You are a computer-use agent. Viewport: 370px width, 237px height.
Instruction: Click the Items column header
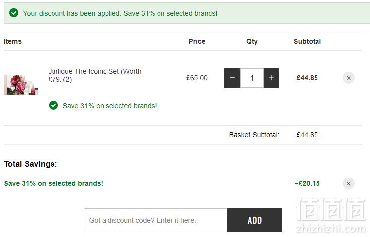pos(13,41)
